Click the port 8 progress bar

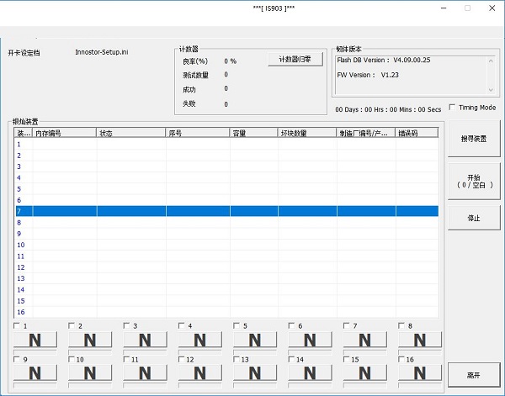pos(420,351)
